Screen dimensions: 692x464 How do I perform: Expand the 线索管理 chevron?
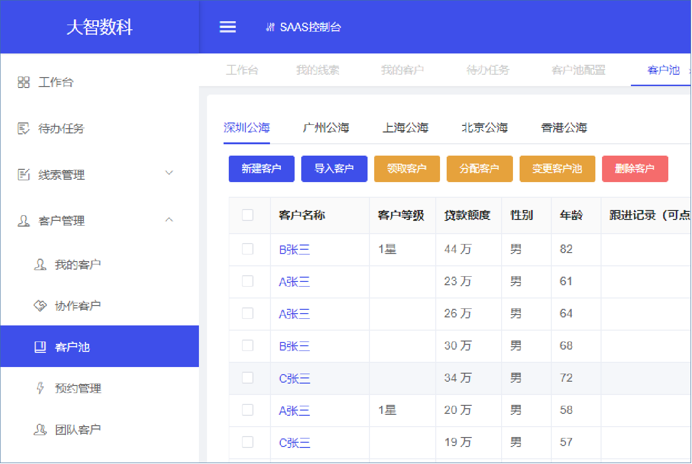point(169,173)
